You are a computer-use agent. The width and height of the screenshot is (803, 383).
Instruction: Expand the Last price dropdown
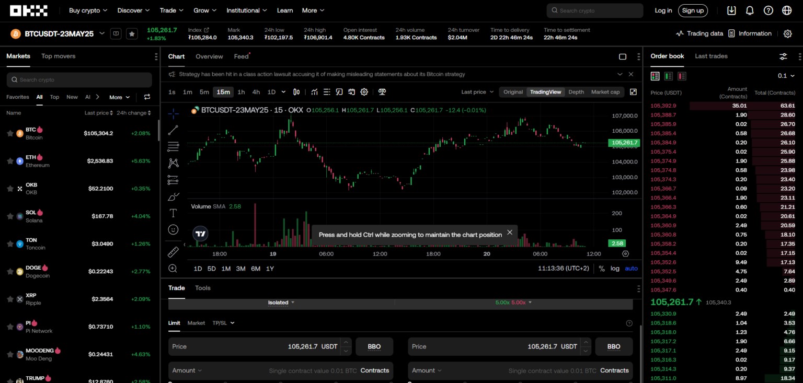click(477, 92)
